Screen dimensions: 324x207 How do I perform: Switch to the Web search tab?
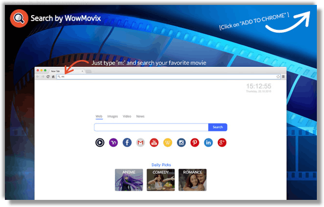[99, 116]
